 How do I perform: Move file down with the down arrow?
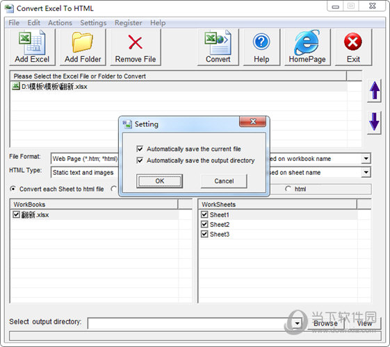pyautogui.click(x=374, y=121)
